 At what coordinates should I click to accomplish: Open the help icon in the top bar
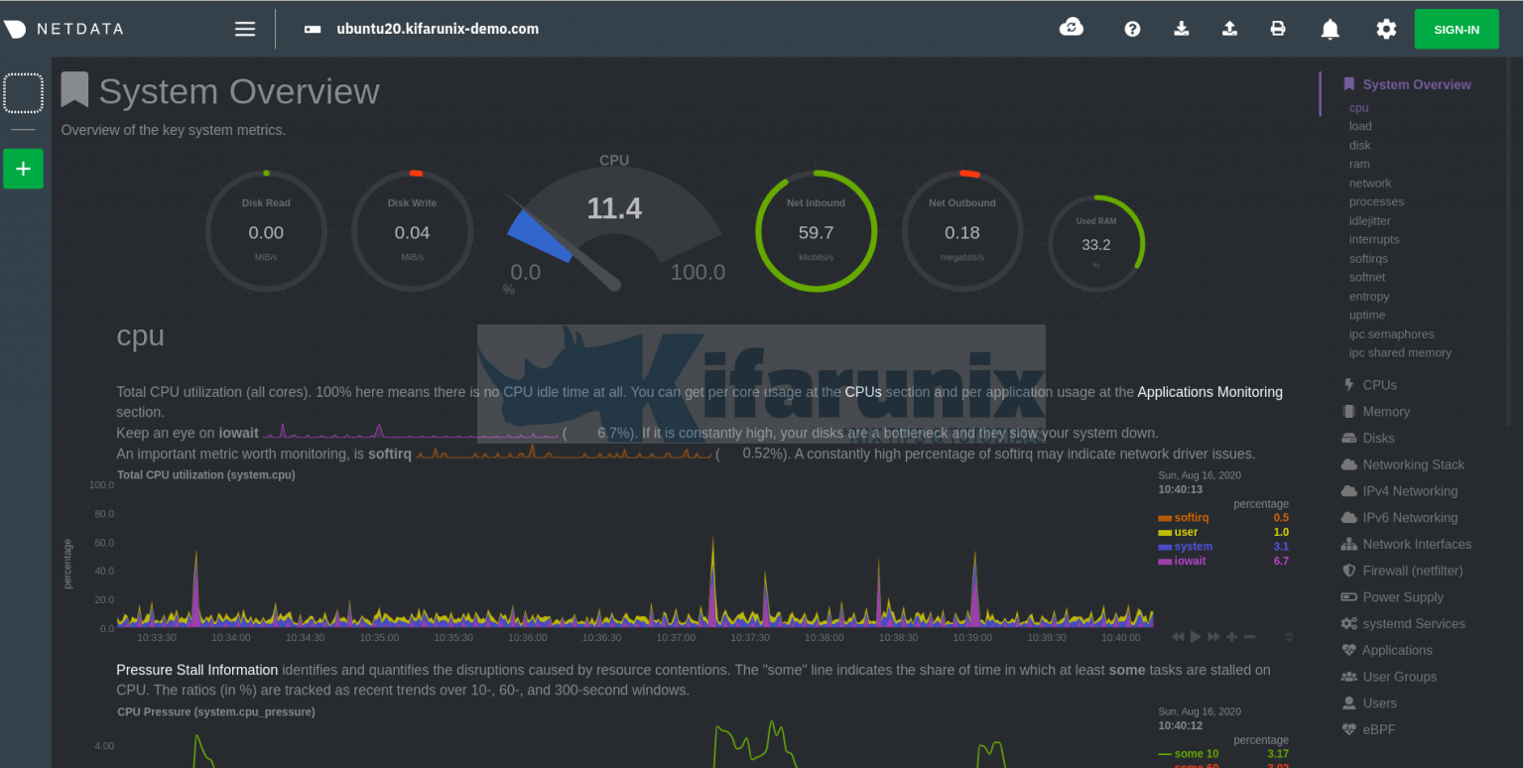(1132, 29)
